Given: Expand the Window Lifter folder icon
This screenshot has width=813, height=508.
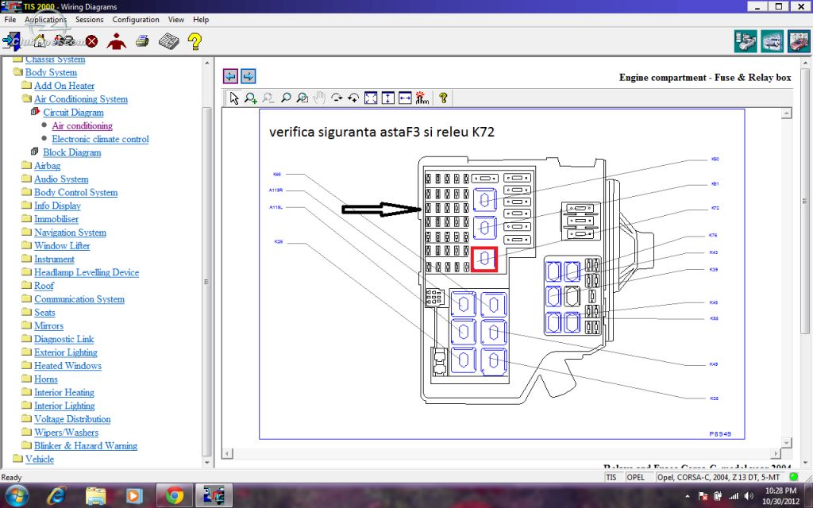Looking at the screenshot, I should click(x=27, y=245).
